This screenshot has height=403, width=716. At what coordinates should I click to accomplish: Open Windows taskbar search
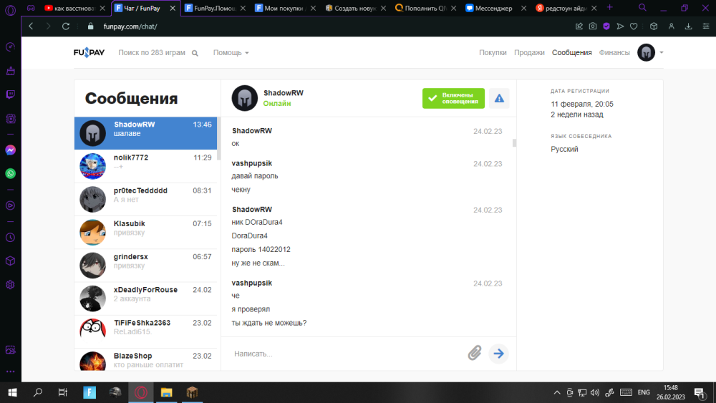coord(38,392)
